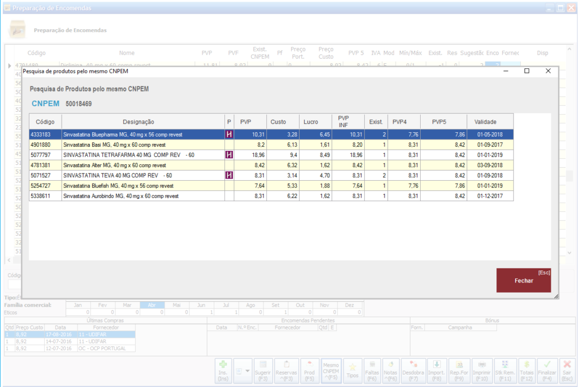The image size is (579, 387).
Task: Sort by the Lucro column header
Action: [x=310, y=121]
